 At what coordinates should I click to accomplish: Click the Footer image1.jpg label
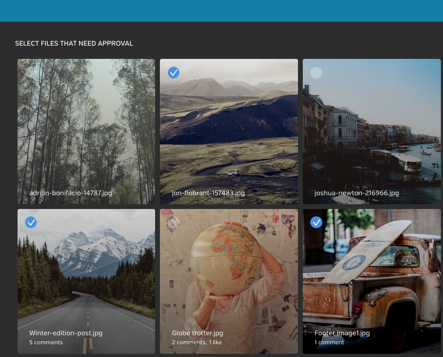point(342,333)
